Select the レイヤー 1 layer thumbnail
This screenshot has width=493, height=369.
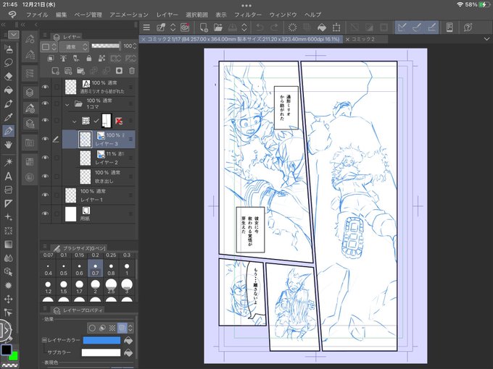coord(70,195)
